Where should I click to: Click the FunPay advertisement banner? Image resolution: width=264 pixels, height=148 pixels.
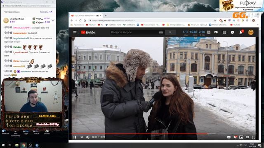(x=242, y=5)
